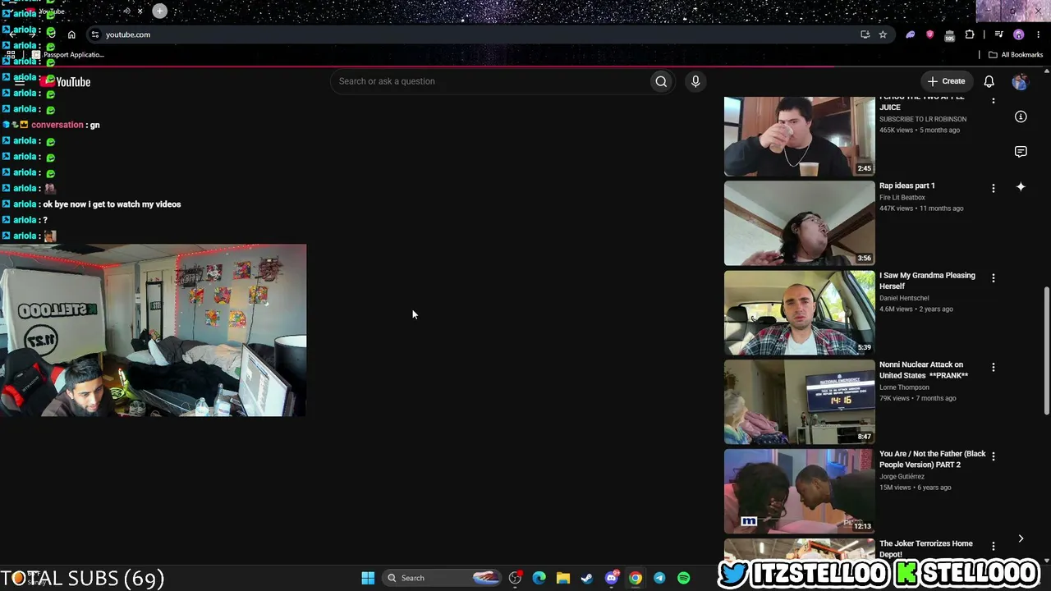Image resolution: width=1051 pixels, height=591 pixels.
Task: Open Jorge Gutiérrez channel link
Action: tap(902, 477)
